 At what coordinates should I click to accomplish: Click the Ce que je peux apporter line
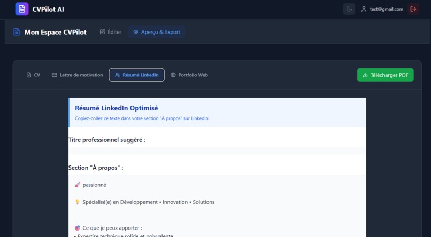point(112,228)
